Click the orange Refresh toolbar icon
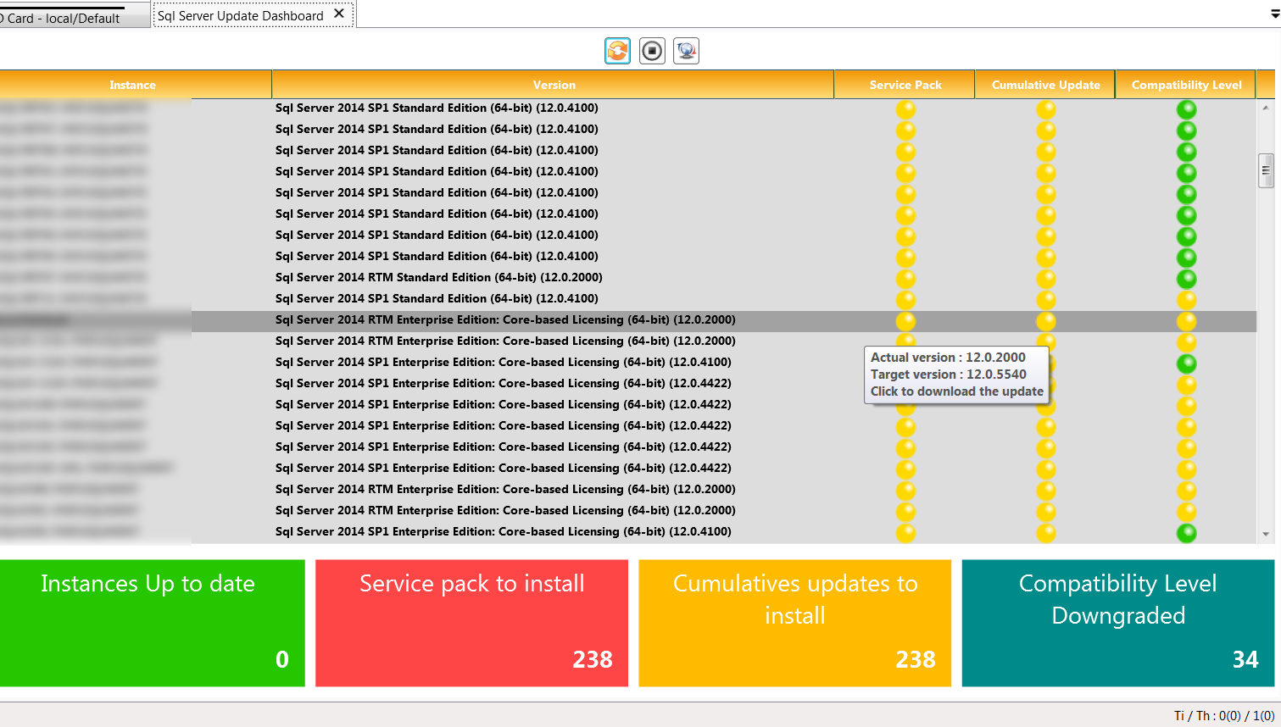The width and height of the screenshot is (1281, 727). pos(618,51)
